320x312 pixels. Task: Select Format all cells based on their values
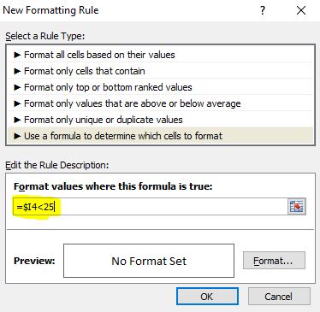tap(160, 55)
